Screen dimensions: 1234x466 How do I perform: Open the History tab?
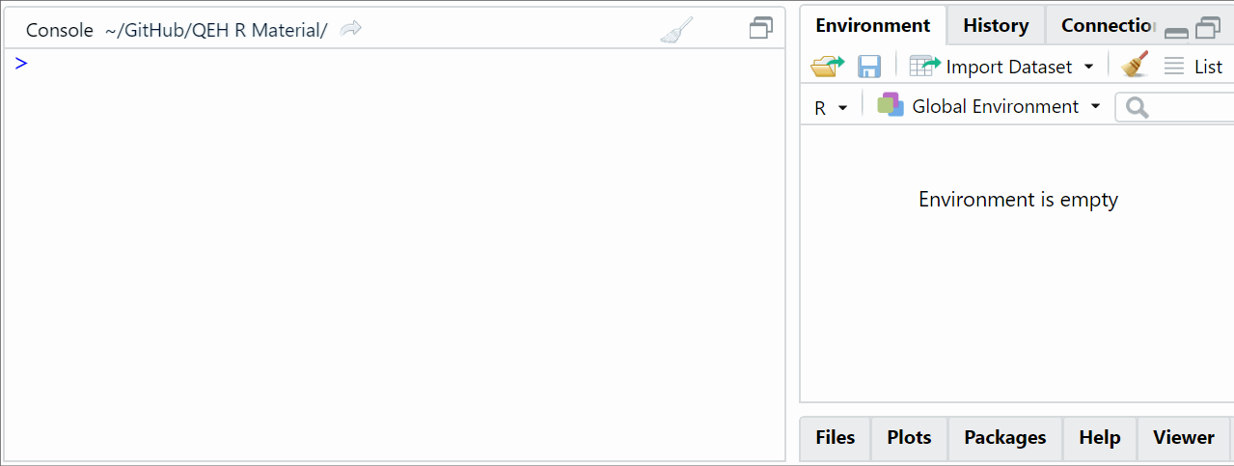[x=996, y=26]
